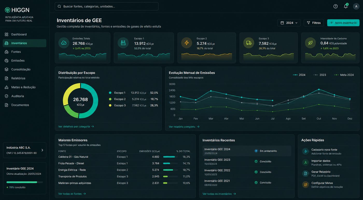Open Fontes in the sidebar

click(25, 52)
